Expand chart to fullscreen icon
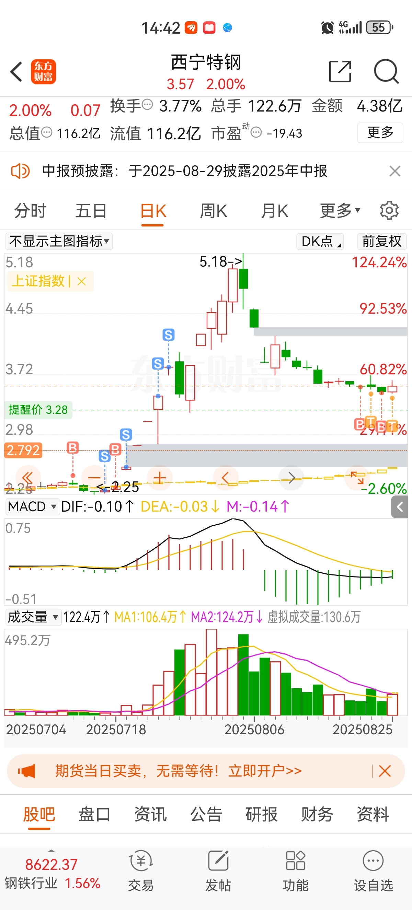This screenshot has width=412, height=910. pos(357,478)
